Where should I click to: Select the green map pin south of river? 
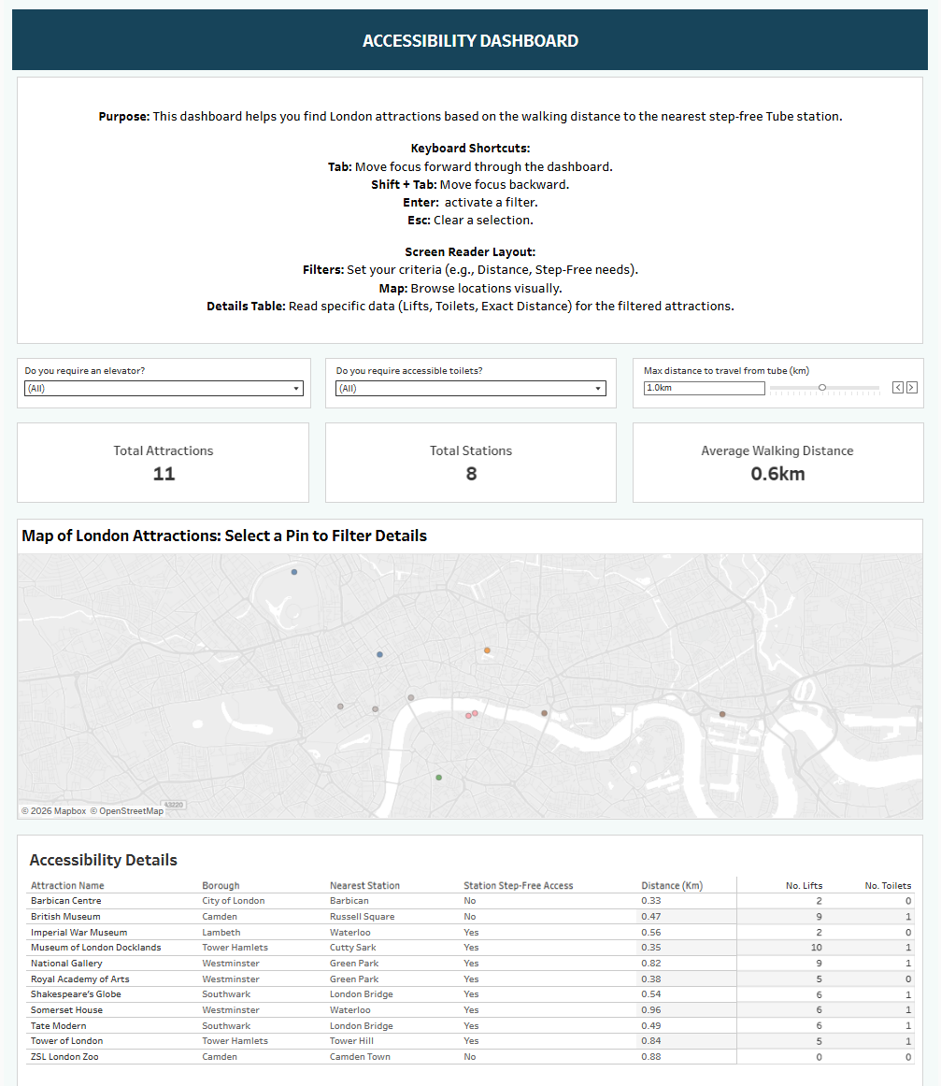pos(438,777)
